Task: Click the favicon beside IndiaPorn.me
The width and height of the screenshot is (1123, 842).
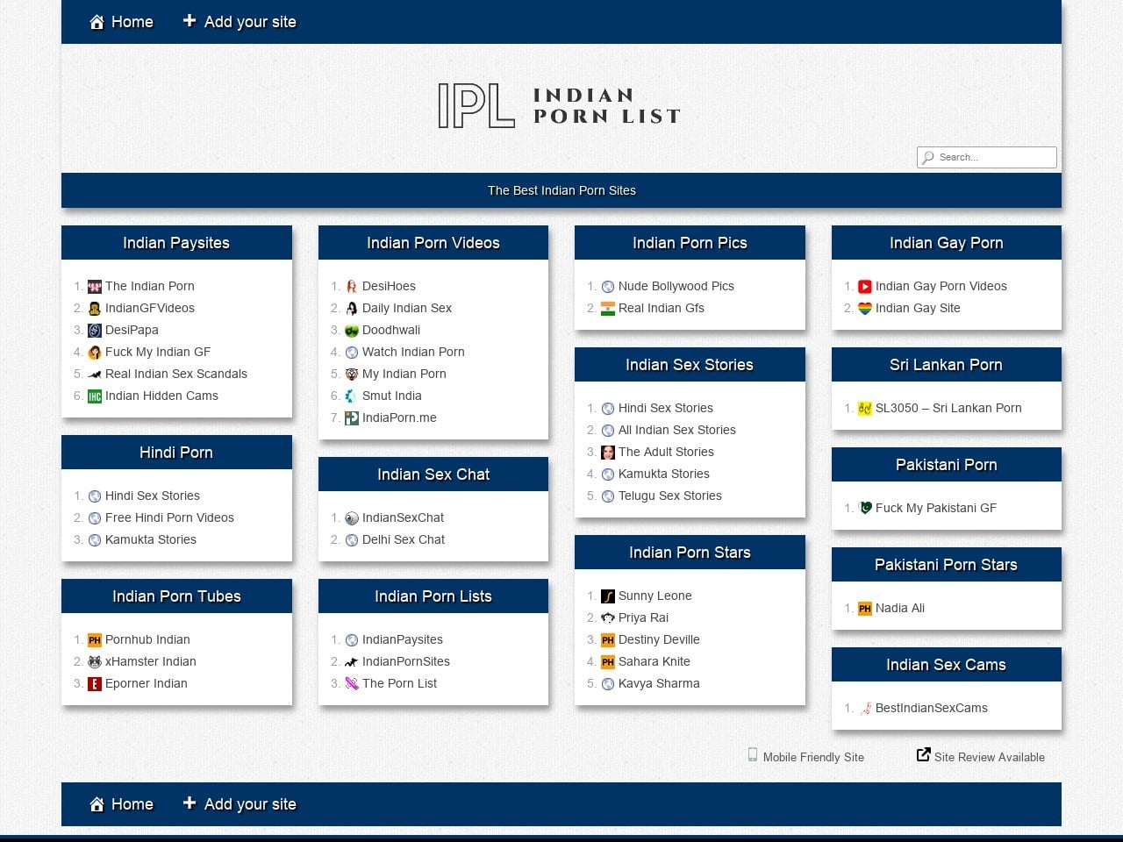Action: (x=352, y=418)
